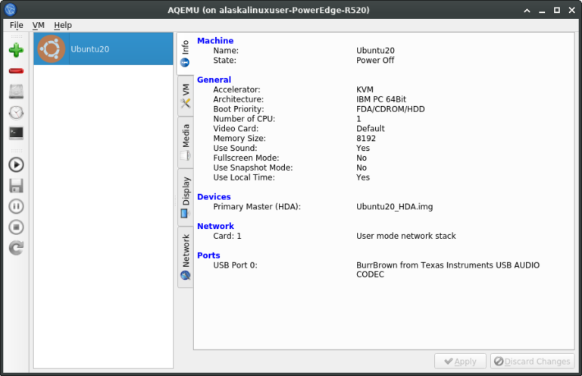
Task: Click the green plus add VM icon
Action: coord(16,51)
